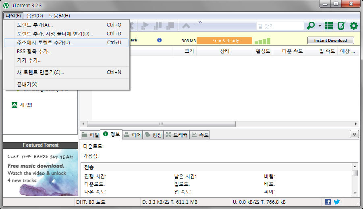Switch to the 평점 tab

(x=153, y=135)
